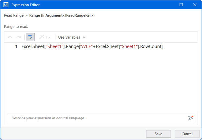Close the Expression Editor window
This screenshot has width=202, height=140.
[195, 5]
